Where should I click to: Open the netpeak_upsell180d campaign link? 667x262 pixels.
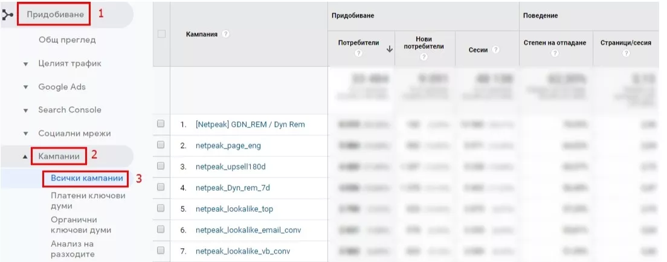point(231,167)
